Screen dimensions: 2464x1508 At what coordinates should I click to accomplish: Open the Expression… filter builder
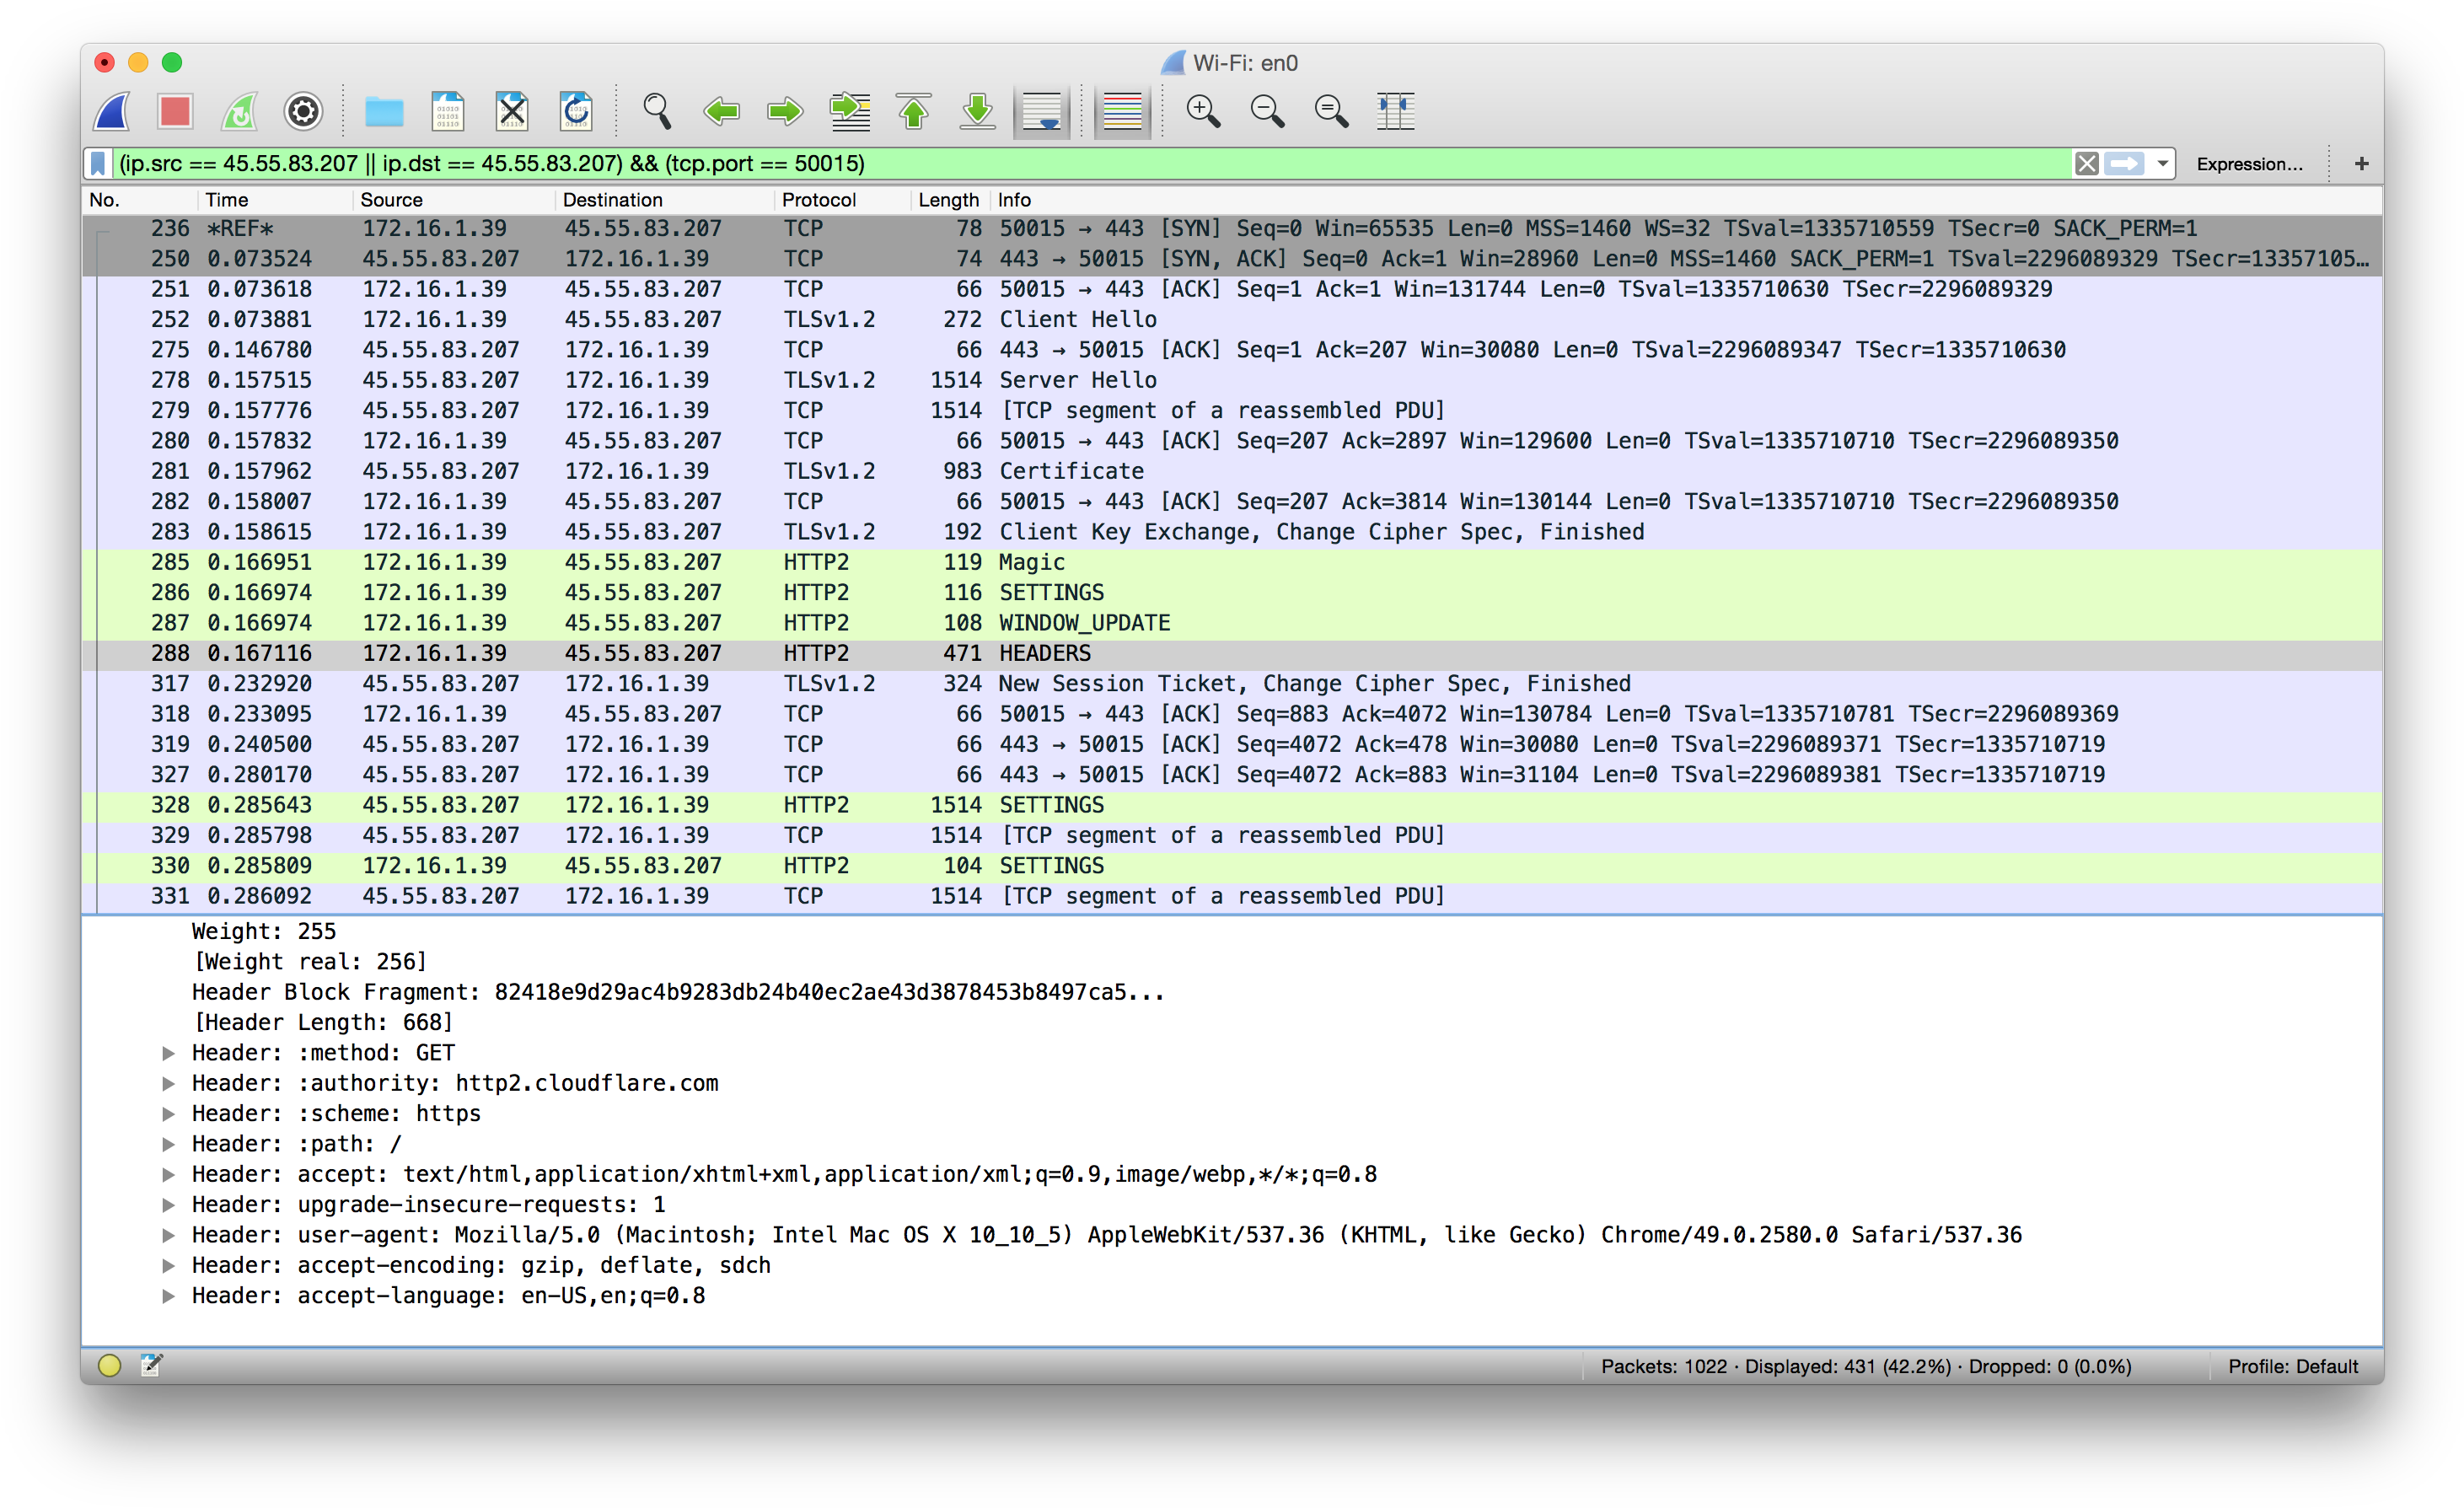[x=2249, y=164]
